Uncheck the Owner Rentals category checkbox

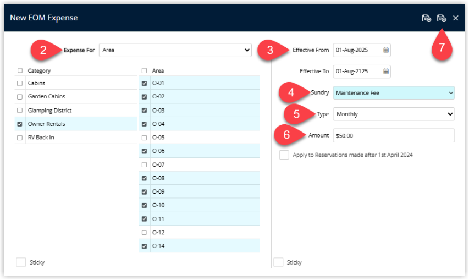pos(20,124)
